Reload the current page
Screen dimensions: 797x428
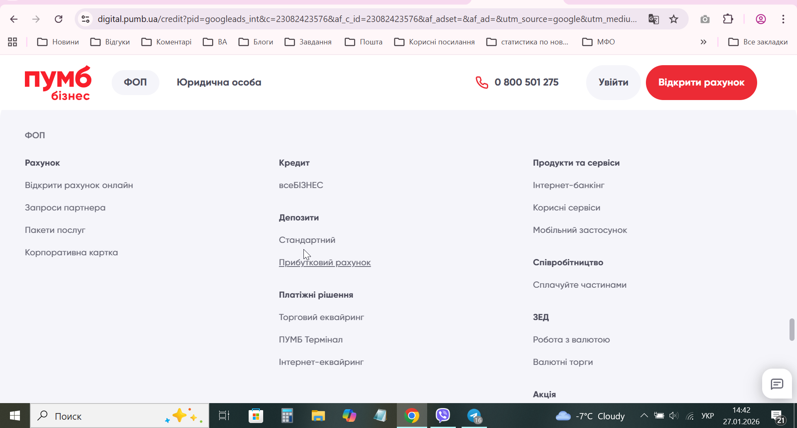click(59, 19)
